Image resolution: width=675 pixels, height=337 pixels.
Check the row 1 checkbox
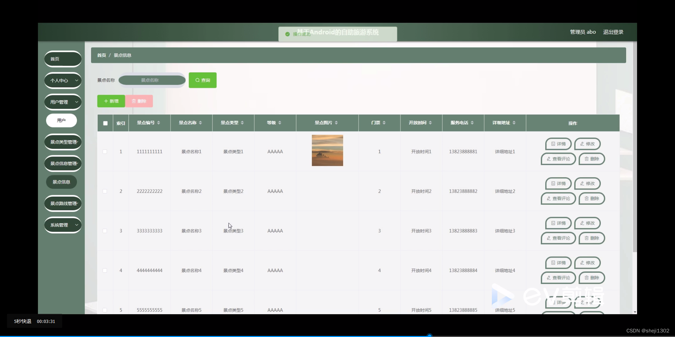[x=105, y=152]
